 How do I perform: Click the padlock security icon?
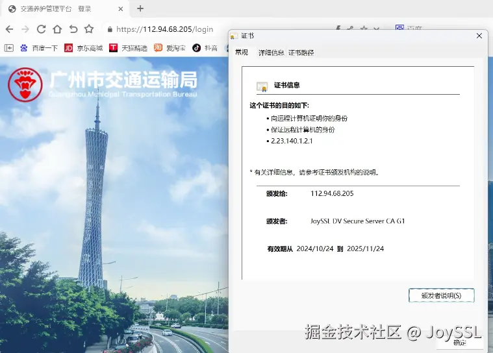tap(110, 29)
